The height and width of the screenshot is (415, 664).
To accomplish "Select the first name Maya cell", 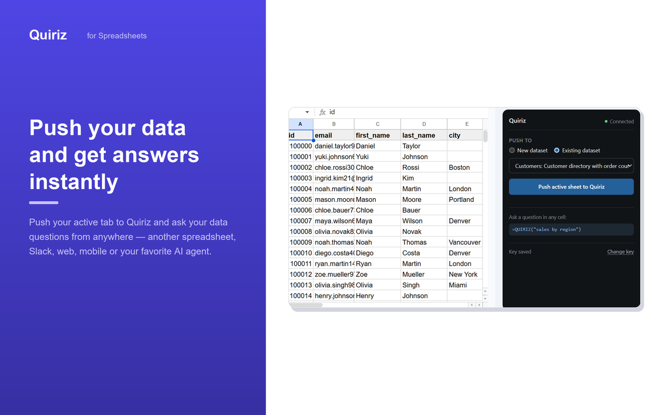I will (378, 221).
